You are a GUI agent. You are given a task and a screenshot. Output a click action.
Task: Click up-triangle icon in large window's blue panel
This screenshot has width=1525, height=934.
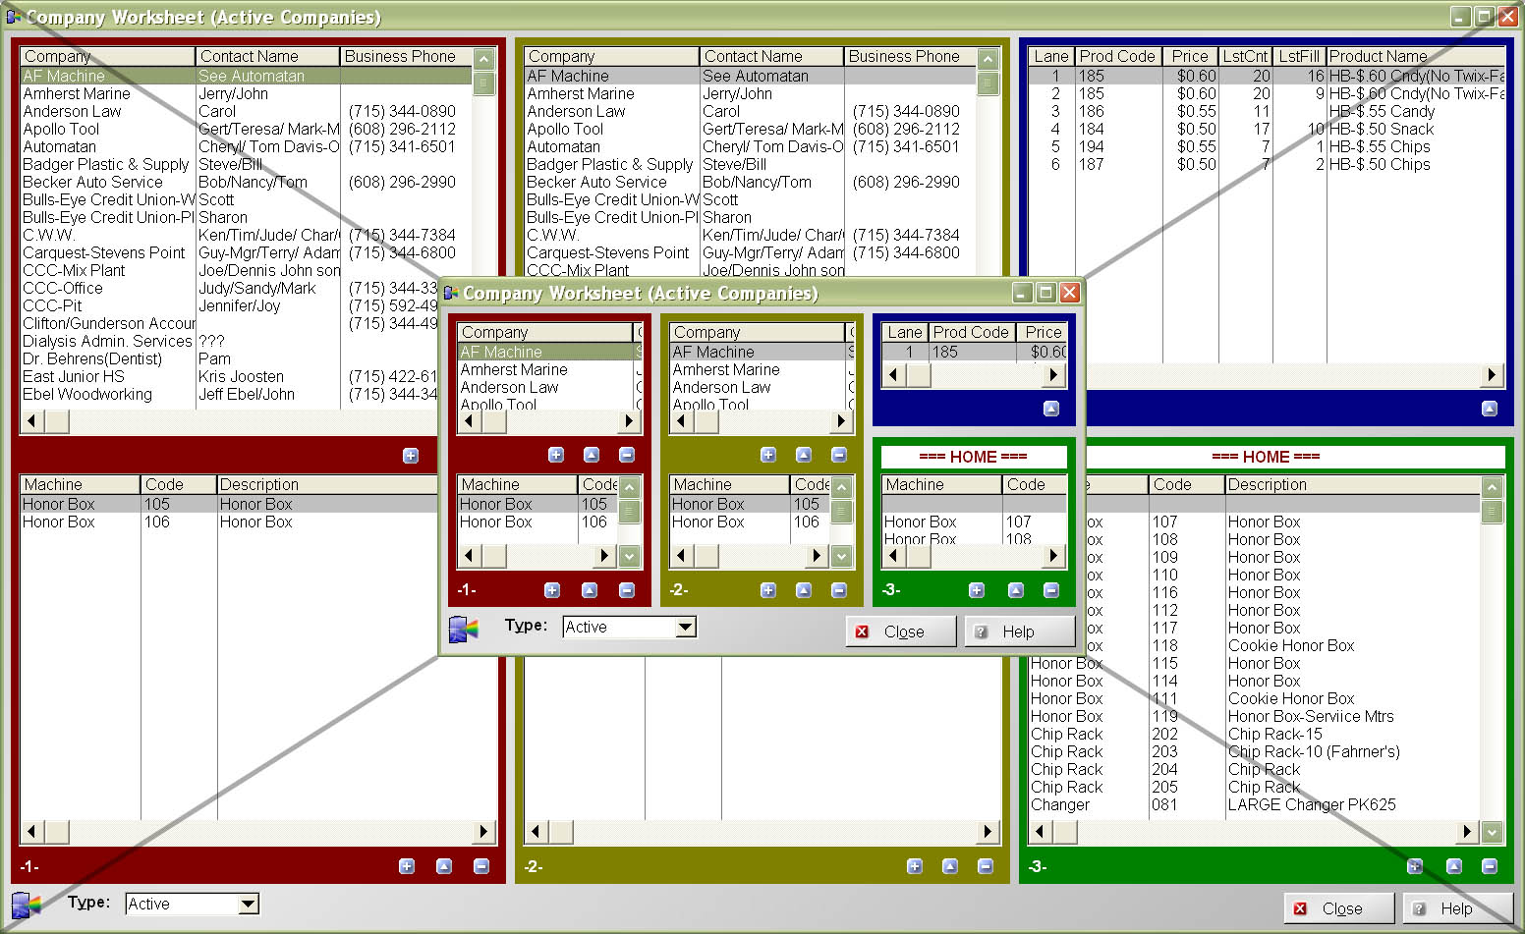click(x=1489, y=409)
